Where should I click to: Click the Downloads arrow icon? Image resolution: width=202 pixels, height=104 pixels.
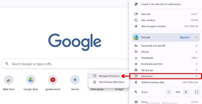coord(136,58)
